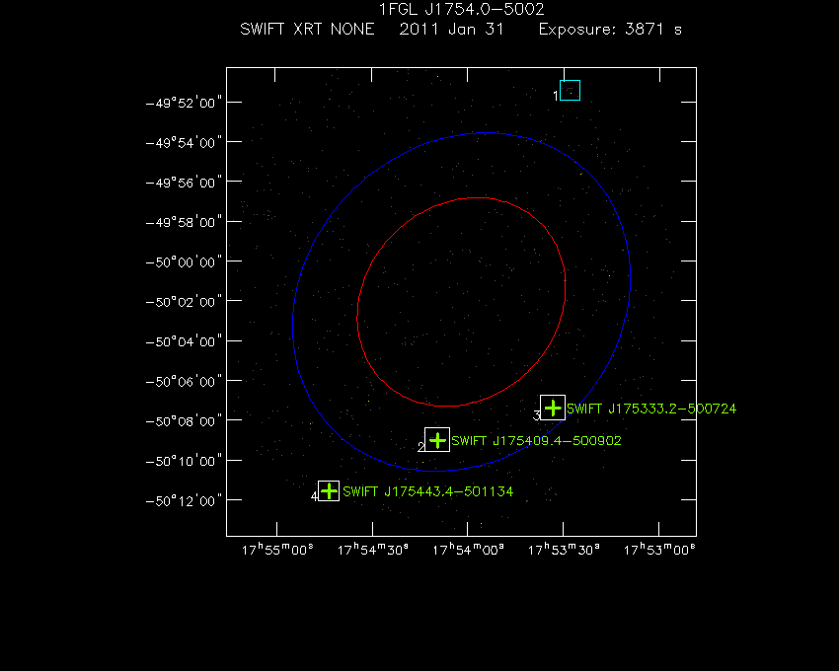Click the title 1FGL J1754.0-5002
The width and height of the screenshot is (839, 671).
click(461, 9)
